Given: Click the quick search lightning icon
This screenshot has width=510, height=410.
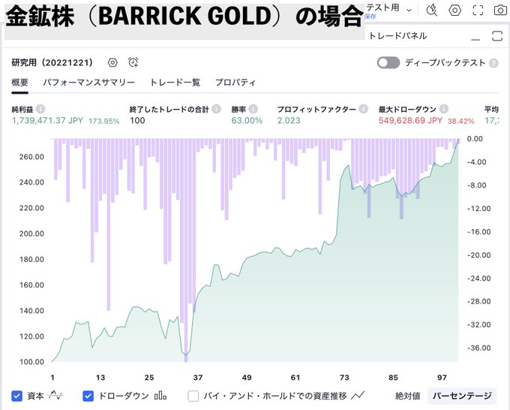Looking at the screenshot, I should pos(431,10).
